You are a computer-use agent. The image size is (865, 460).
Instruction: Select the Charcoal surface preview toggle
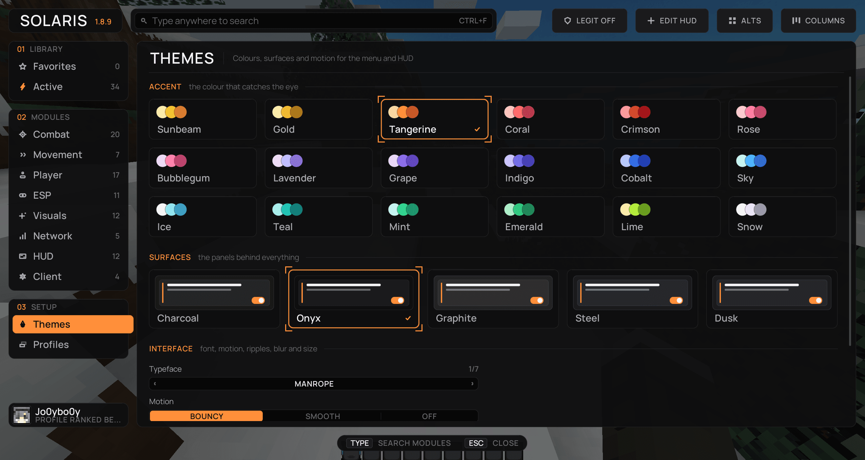tap(258, 300)
